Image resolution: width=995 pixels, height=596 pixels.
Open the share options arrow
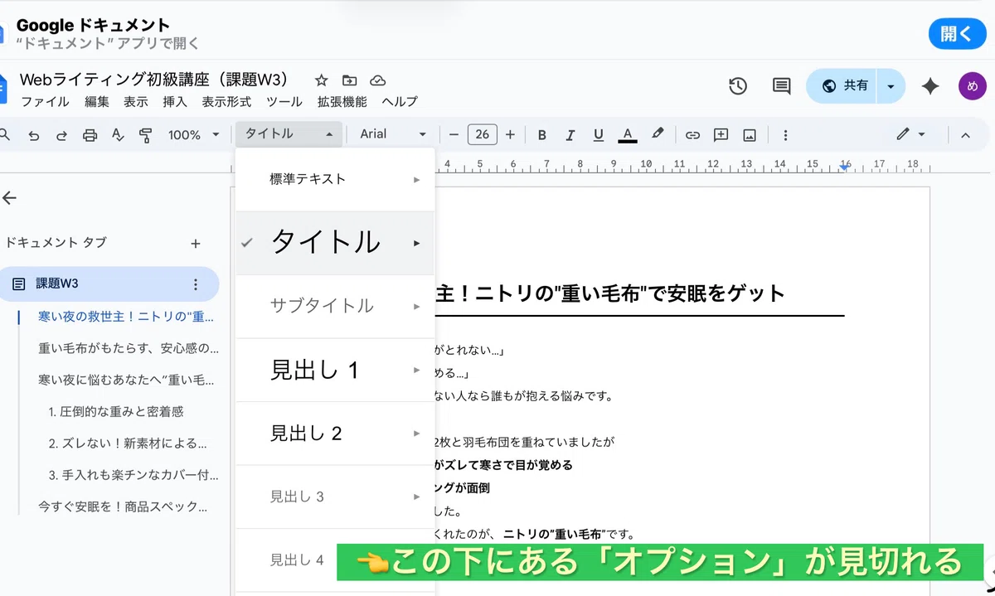pyautogui.click(x=891, y=85)
